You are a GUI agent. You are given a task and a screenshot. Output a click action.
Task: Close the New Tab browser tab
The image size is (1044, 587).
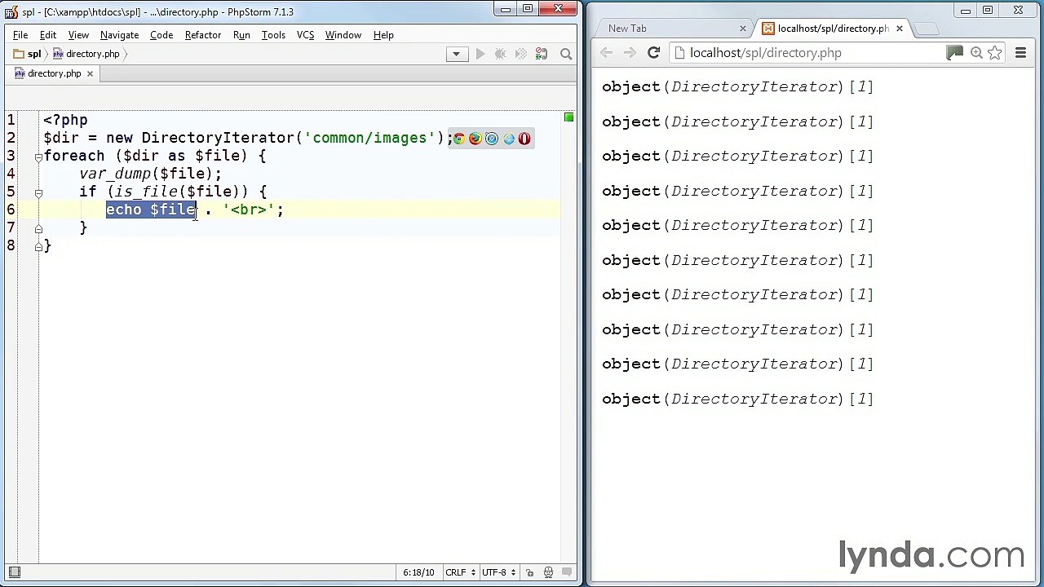[x=742, y=29]
